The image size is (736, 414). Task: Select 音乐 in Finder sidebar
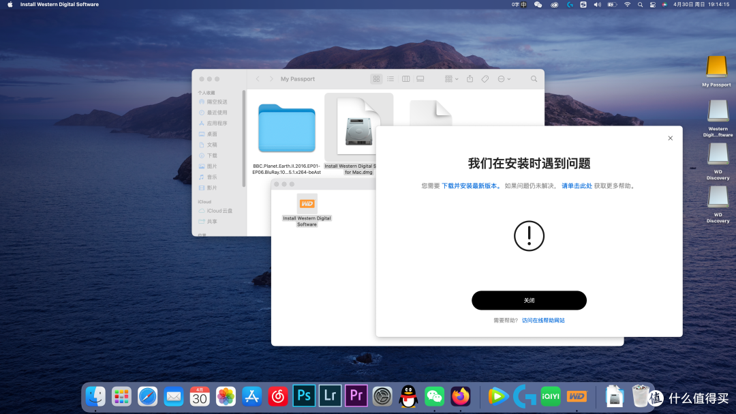[x=212, y=177]
